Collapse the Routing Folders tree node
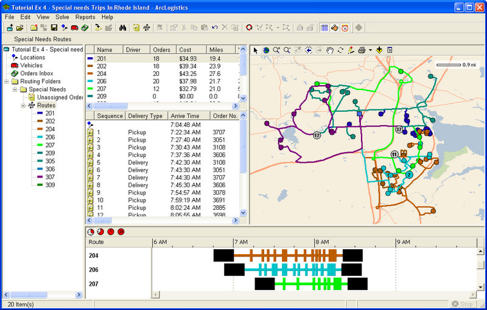Screen dimensions: 487x310 [x=7, y=81]
